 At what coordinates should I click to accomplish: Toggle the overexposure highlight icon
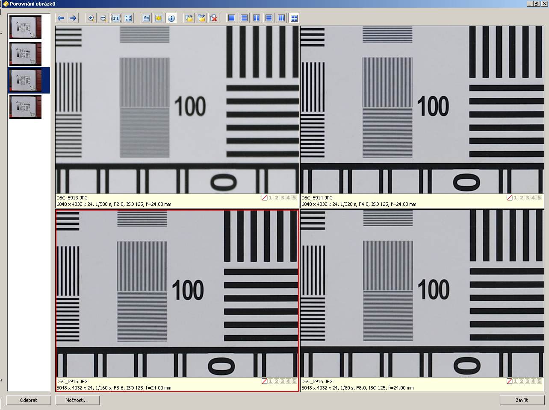(x=159, y=18)
